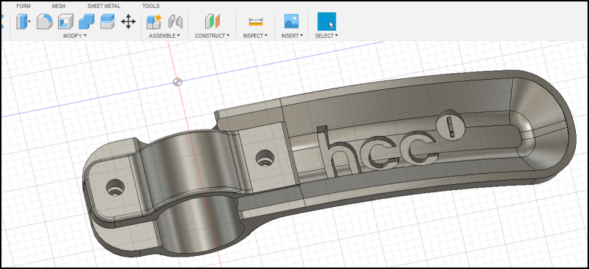This screenshot has width=589, height=269.
Task: Open the TOOLS tab
Action: tap(151, 6)
